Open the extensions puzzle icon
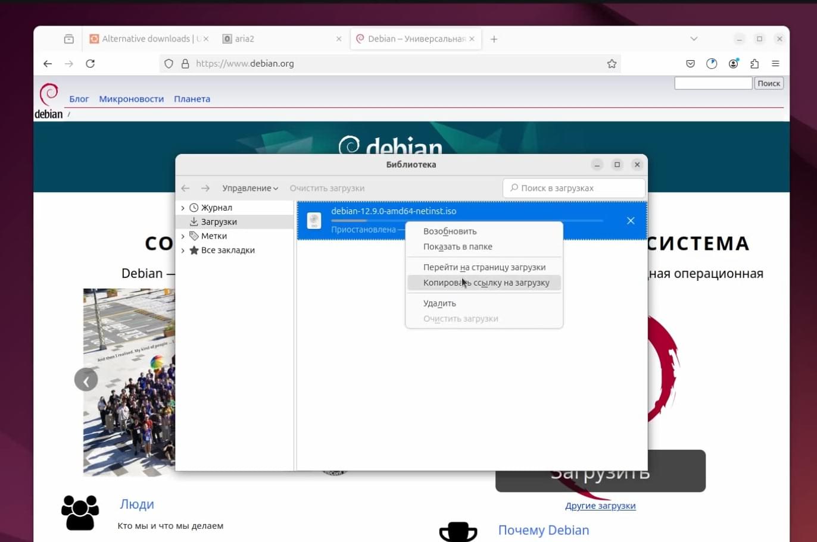The height and width of the screenshot is (542, 817). click(x=754, y=64)
